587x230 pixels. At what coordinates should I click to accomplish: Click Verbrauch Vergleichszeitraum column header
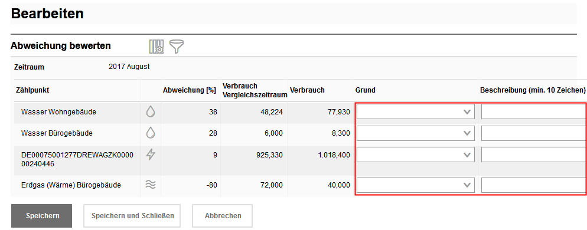[255, 90]
